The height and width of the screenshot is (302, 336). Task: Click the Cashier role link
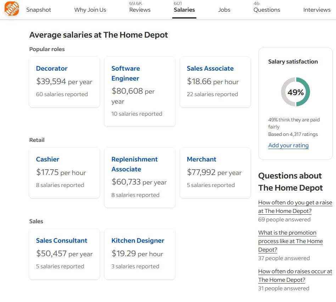(47, 159)
